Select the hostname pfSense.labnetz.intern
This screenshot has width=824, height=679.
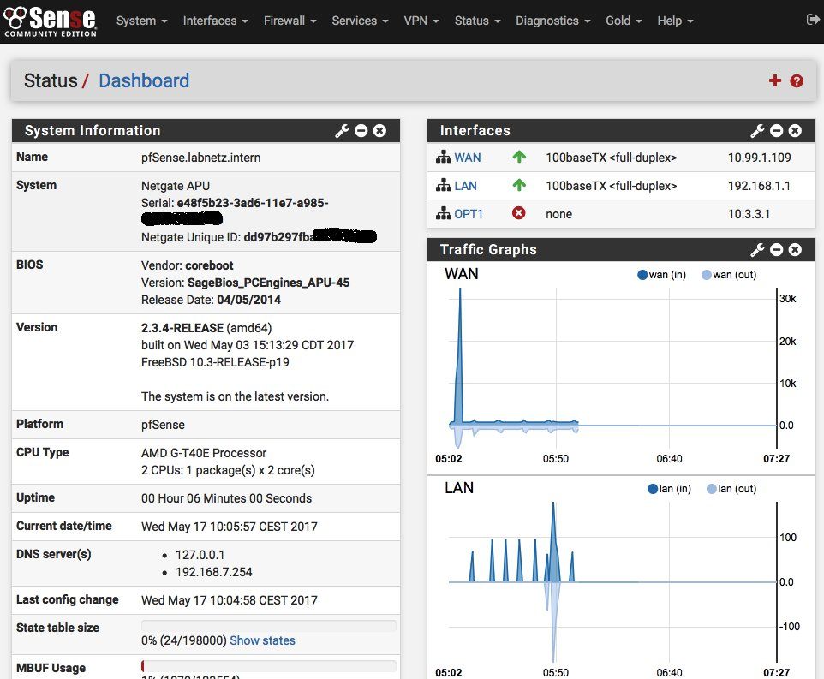[x=200, y=158]
